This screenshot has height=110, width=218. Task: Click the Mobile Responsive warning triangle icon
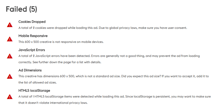point(10,39)
